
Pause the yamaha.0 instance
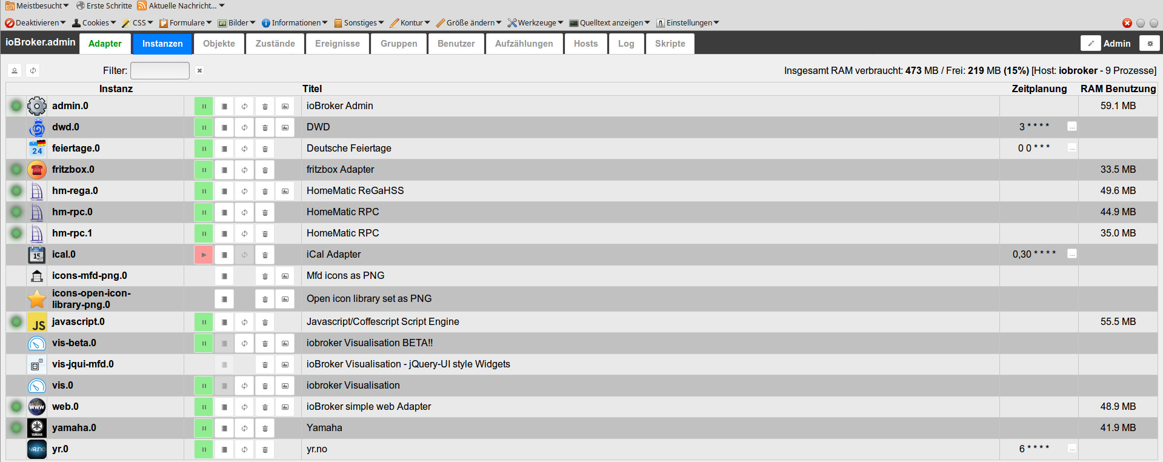[204, 428]
